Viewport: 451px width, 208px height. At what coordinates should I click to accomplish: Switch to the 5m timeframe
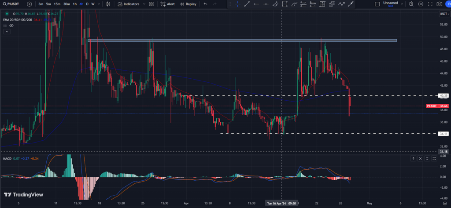tap(48, 4)
